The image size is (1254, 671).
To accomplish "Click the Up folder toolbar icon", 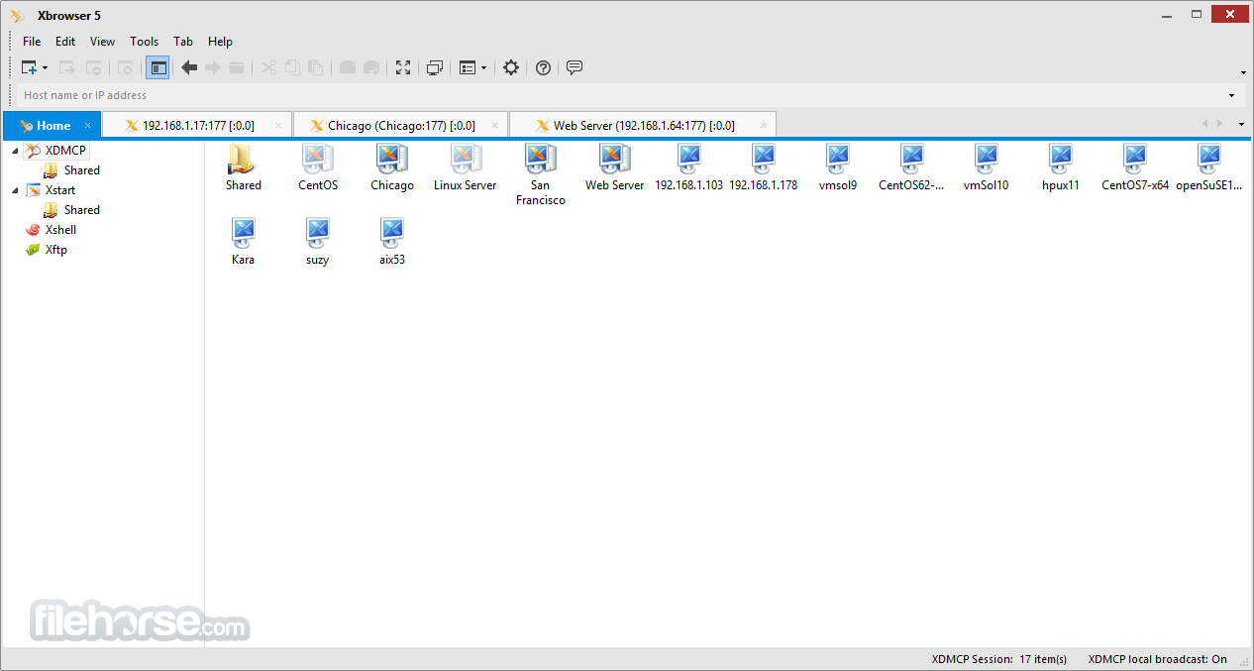I will pos(236,67).
